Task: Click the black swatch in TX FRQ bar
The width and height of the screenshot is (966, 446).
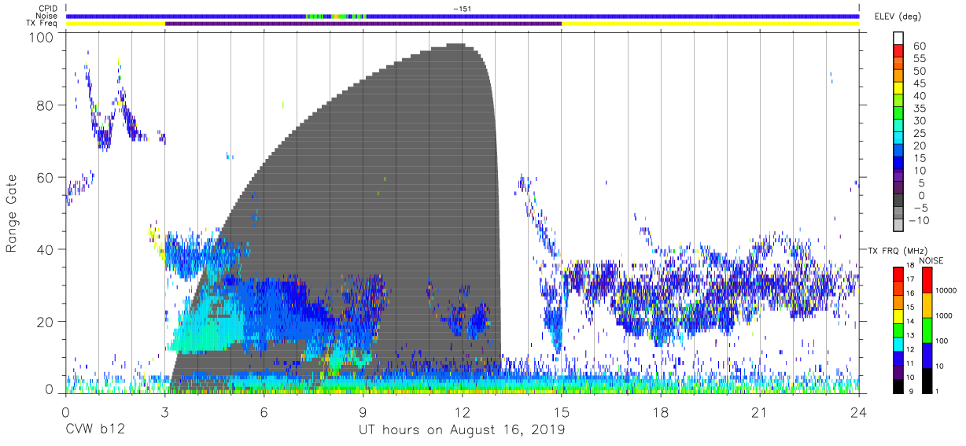Action: (x=898, y=385)
